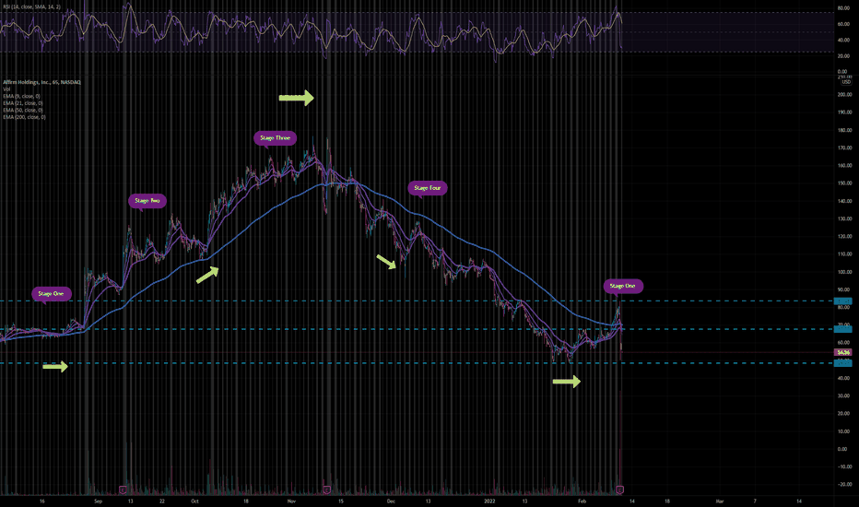Click the Stage Three callout label

click(275, 138)
